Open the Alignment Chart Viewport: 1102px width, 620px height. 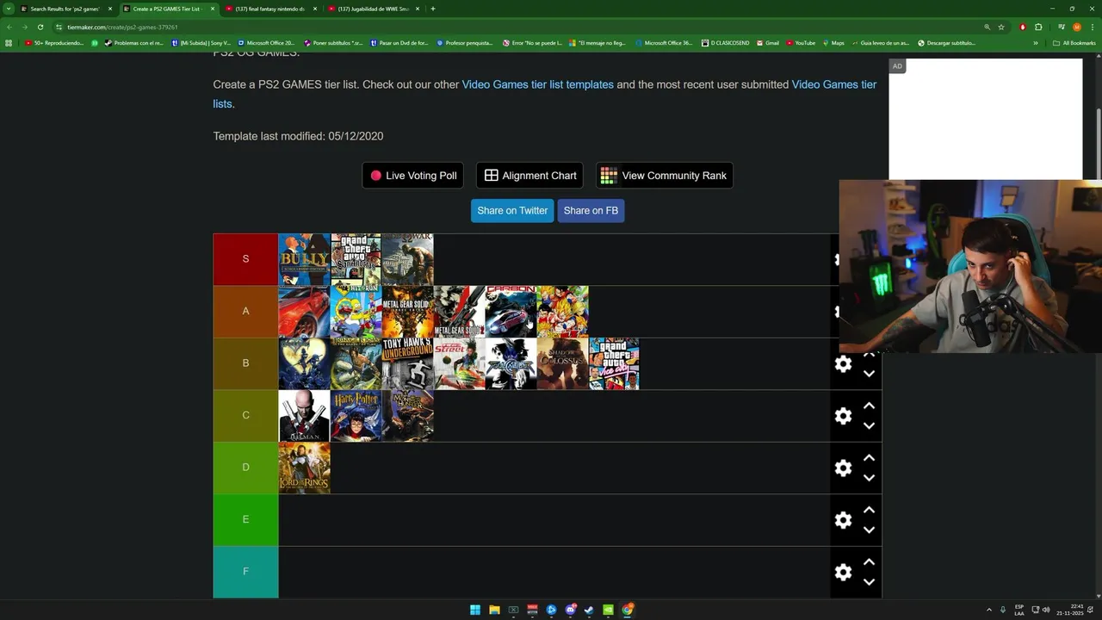pos(529,176)
